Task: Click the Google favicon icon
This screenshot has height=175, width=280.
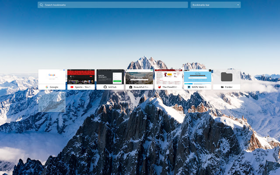Action: click(x=47, y=87)
